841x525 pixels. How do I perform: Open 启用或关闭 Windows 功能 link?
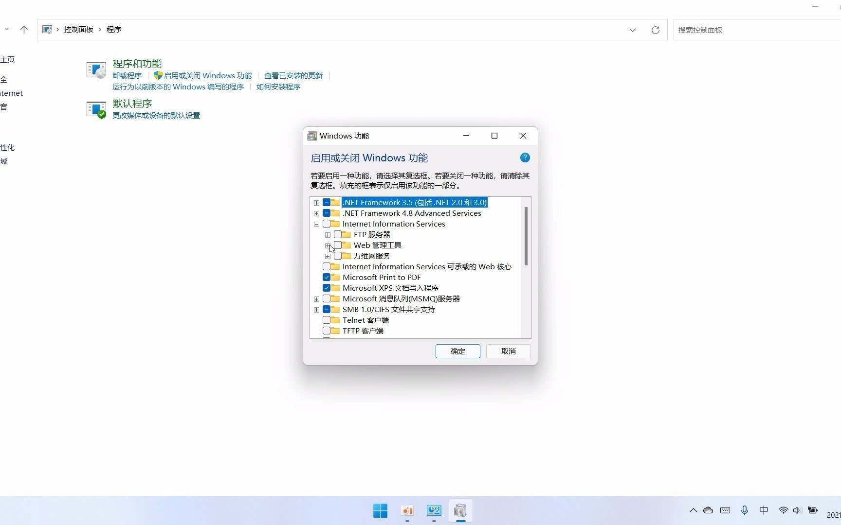pyautogui.click(x=208, y=75)
